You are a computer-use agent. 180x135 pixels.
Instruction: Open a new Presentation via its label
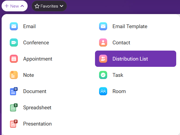coord(37,124)
